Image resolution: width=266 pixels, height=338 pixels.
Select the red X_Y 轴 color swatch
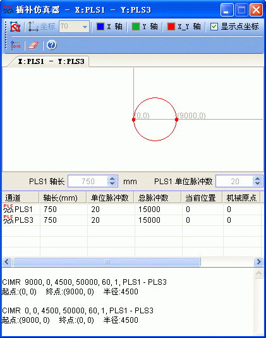pos(171,27)
